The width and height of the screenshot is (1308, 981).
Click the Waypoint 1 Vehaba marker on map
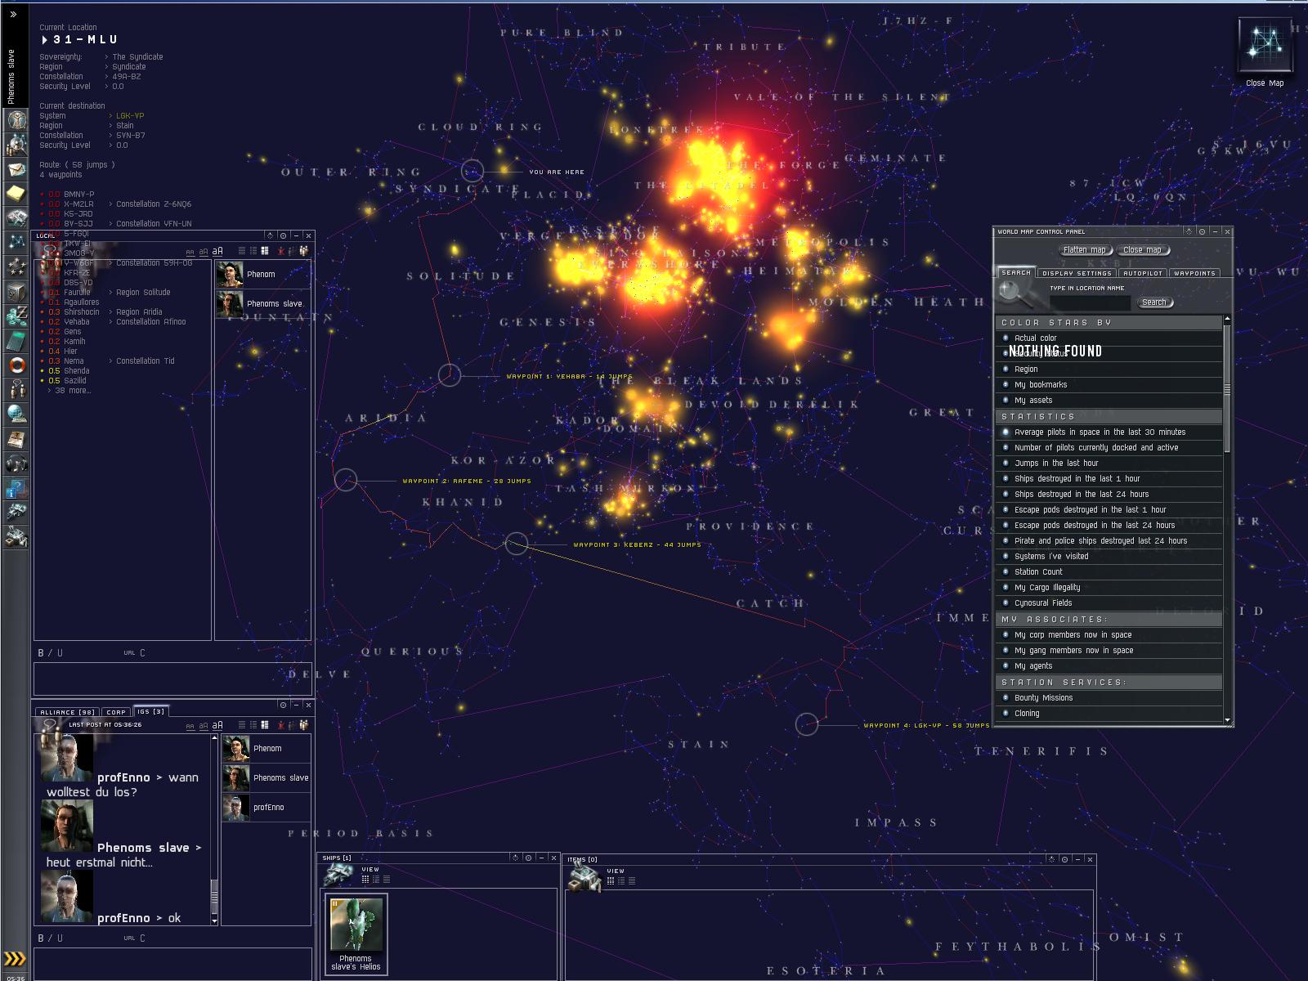tap(449, 375)
